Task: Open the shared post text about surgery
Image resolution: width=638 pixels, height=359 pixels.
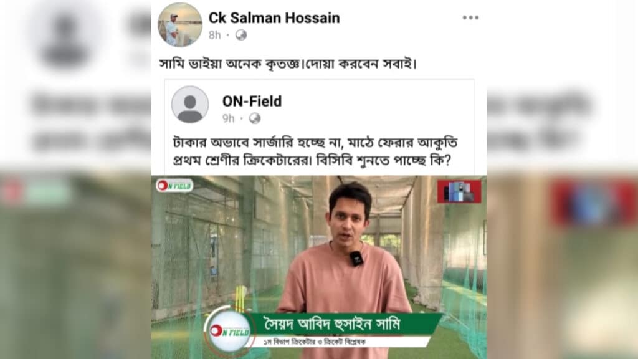Action: tap(315, 151)
